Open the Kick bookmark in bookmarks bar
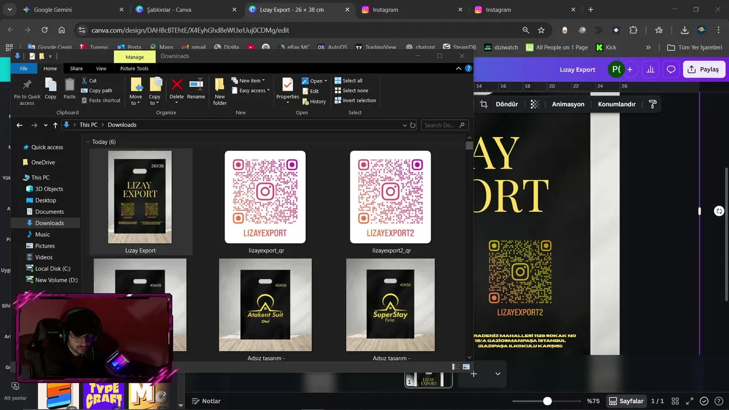The height and width of the screenshot is (410, 729). point(606,47)
